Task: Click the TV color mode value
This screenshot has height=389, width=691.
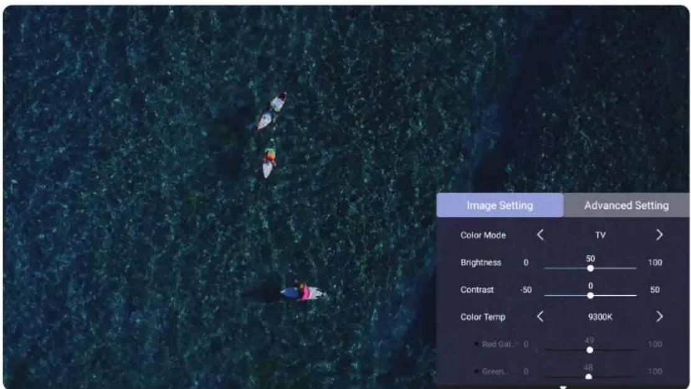Action: point(600,236)
